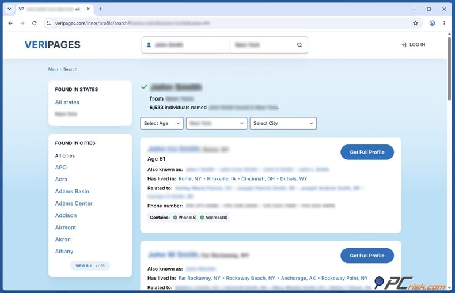This screenshot has width=455, height=293.
Task: Close the VP browser tab
Action: [x=88, y=9]
